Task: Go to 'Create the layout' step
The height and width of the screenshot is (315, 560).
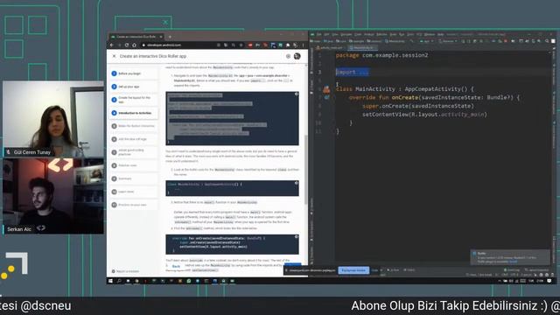Action: (134, 100)
